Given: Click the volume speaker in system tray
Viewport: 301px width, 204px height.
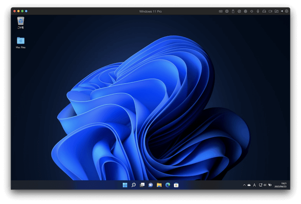Looking at the screenshot, I should (x=265, y=185).
